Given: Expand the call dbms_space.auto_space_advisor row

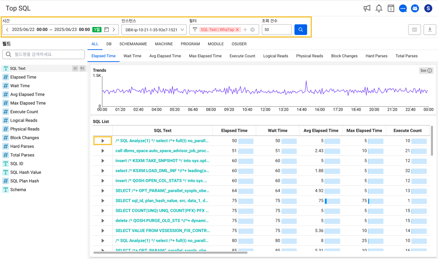Looking at the screenshot, I should (x=103, y=151).
